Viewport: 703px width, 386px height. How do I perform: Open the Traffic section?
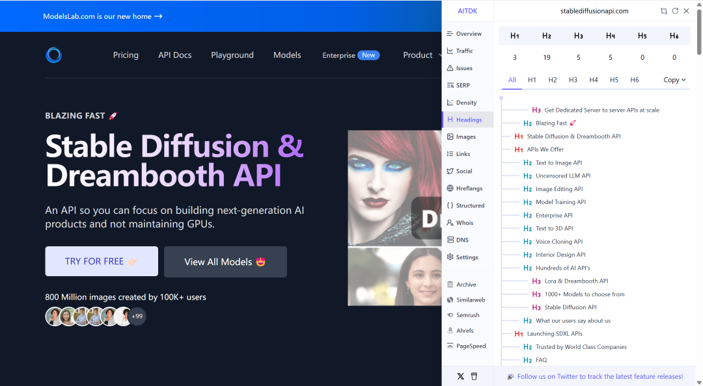[x=460, y=51]
